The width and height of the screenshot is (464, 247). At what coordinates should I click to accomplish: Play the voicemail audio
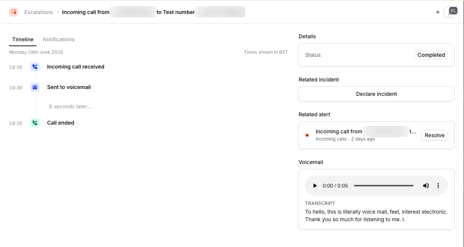click(x=315, y=186)
